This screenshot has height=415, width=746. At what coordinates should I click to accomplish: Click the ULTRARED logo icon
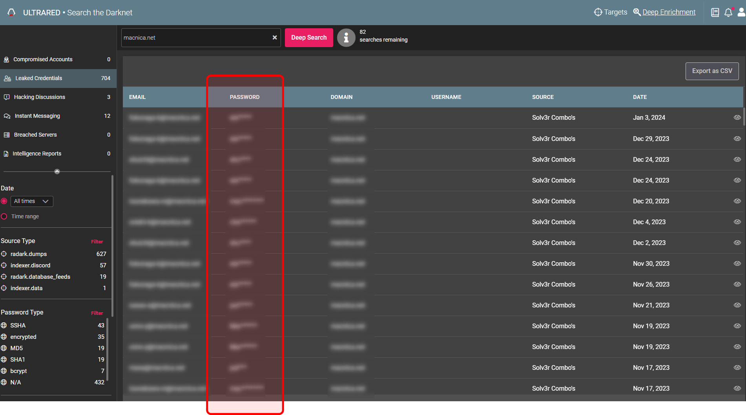(x=11, y=13)
